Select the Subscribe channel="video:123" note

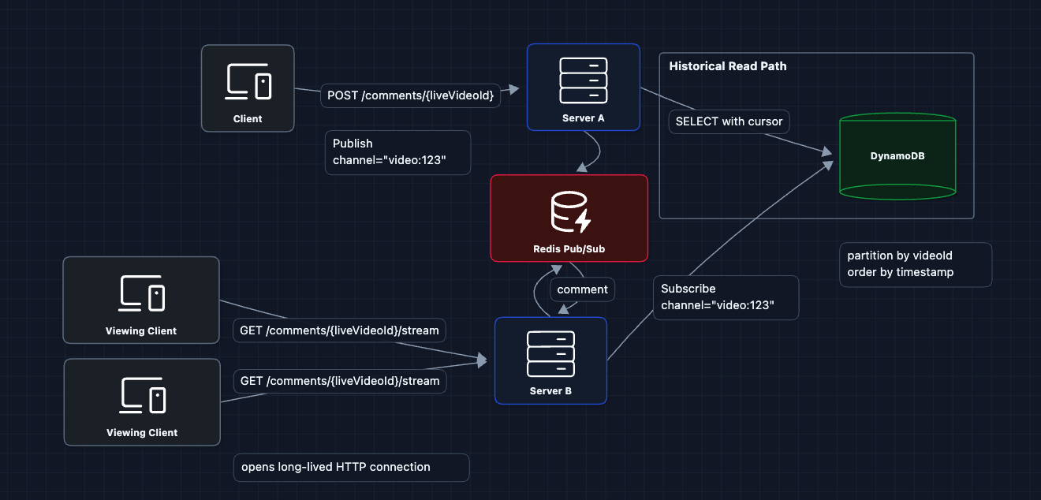[x=726, y=297]
